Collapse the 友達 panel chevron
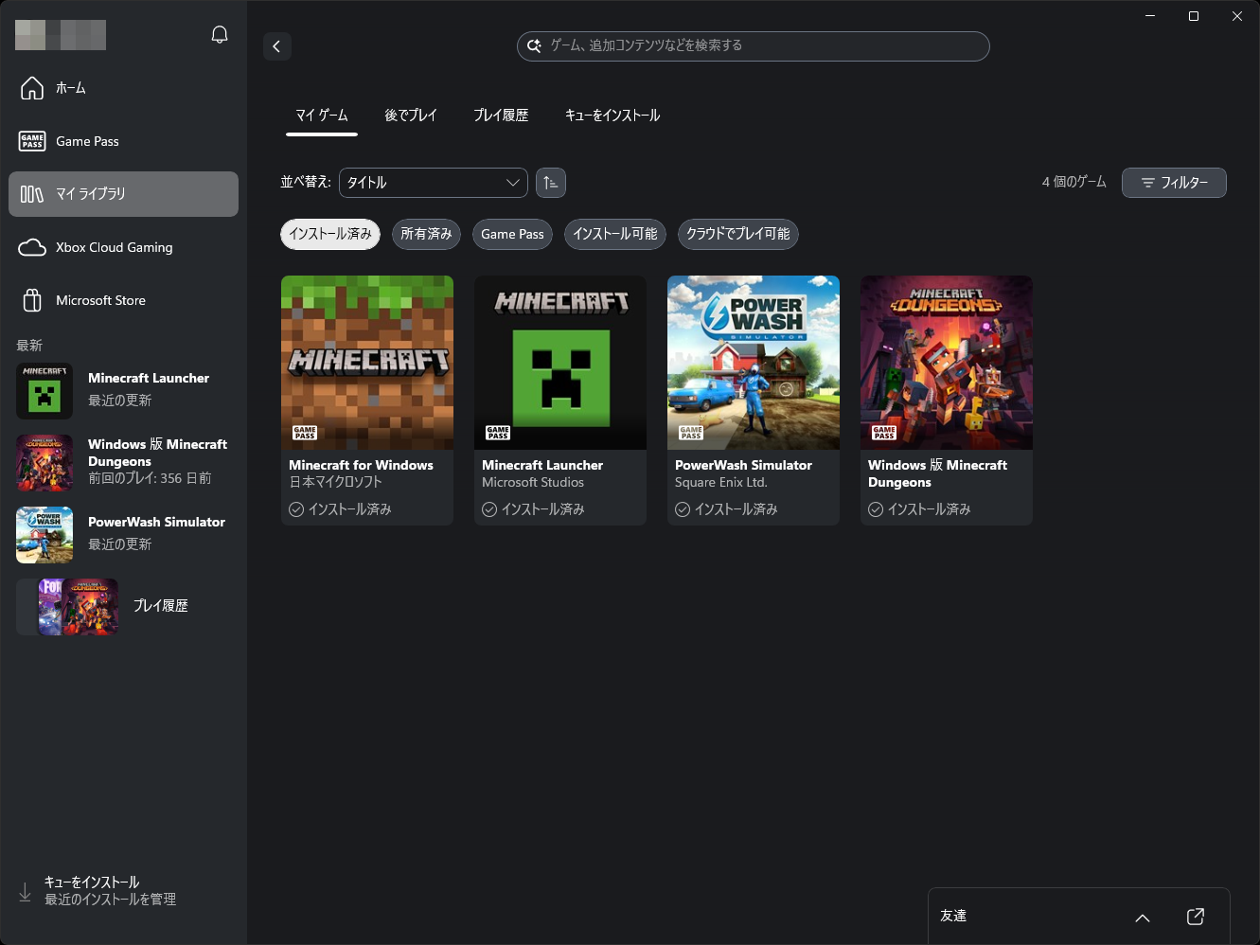This screenshot has width=1260, height=945. [x=1142, y=918]
